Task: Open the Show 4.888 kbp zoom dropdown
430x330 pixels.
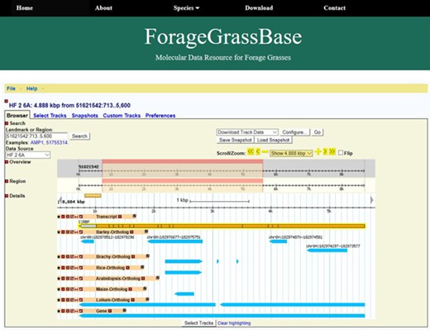Action: tap(291, 153)
